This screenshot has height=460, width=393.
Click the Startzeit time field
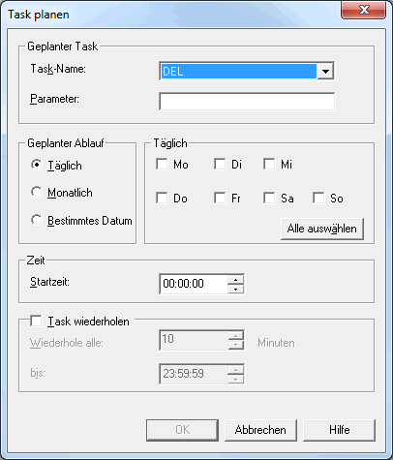[194, 284]
